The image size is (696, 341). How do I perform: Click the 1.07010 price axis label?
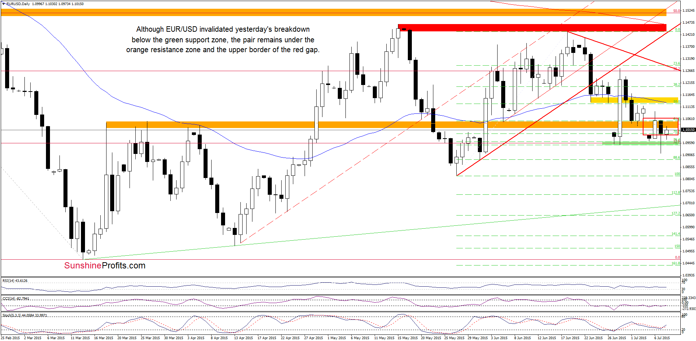point(688,203)
